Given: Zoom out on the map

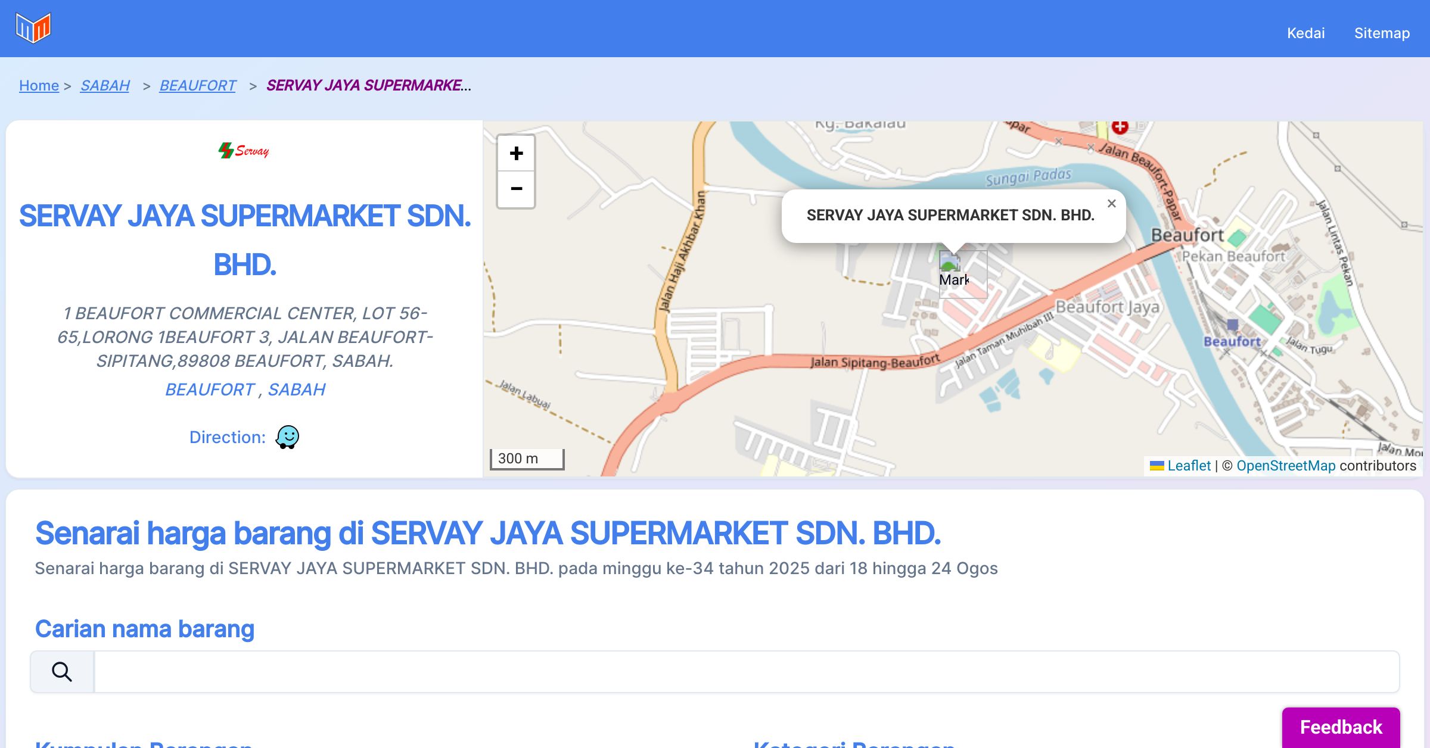Looking at the screenshot, I should (x=516, y=189).
